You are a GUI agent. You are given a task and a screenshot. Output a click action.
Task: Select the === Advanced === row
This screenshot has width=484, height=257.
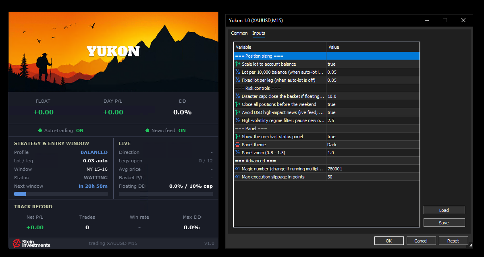coord(327,161)
